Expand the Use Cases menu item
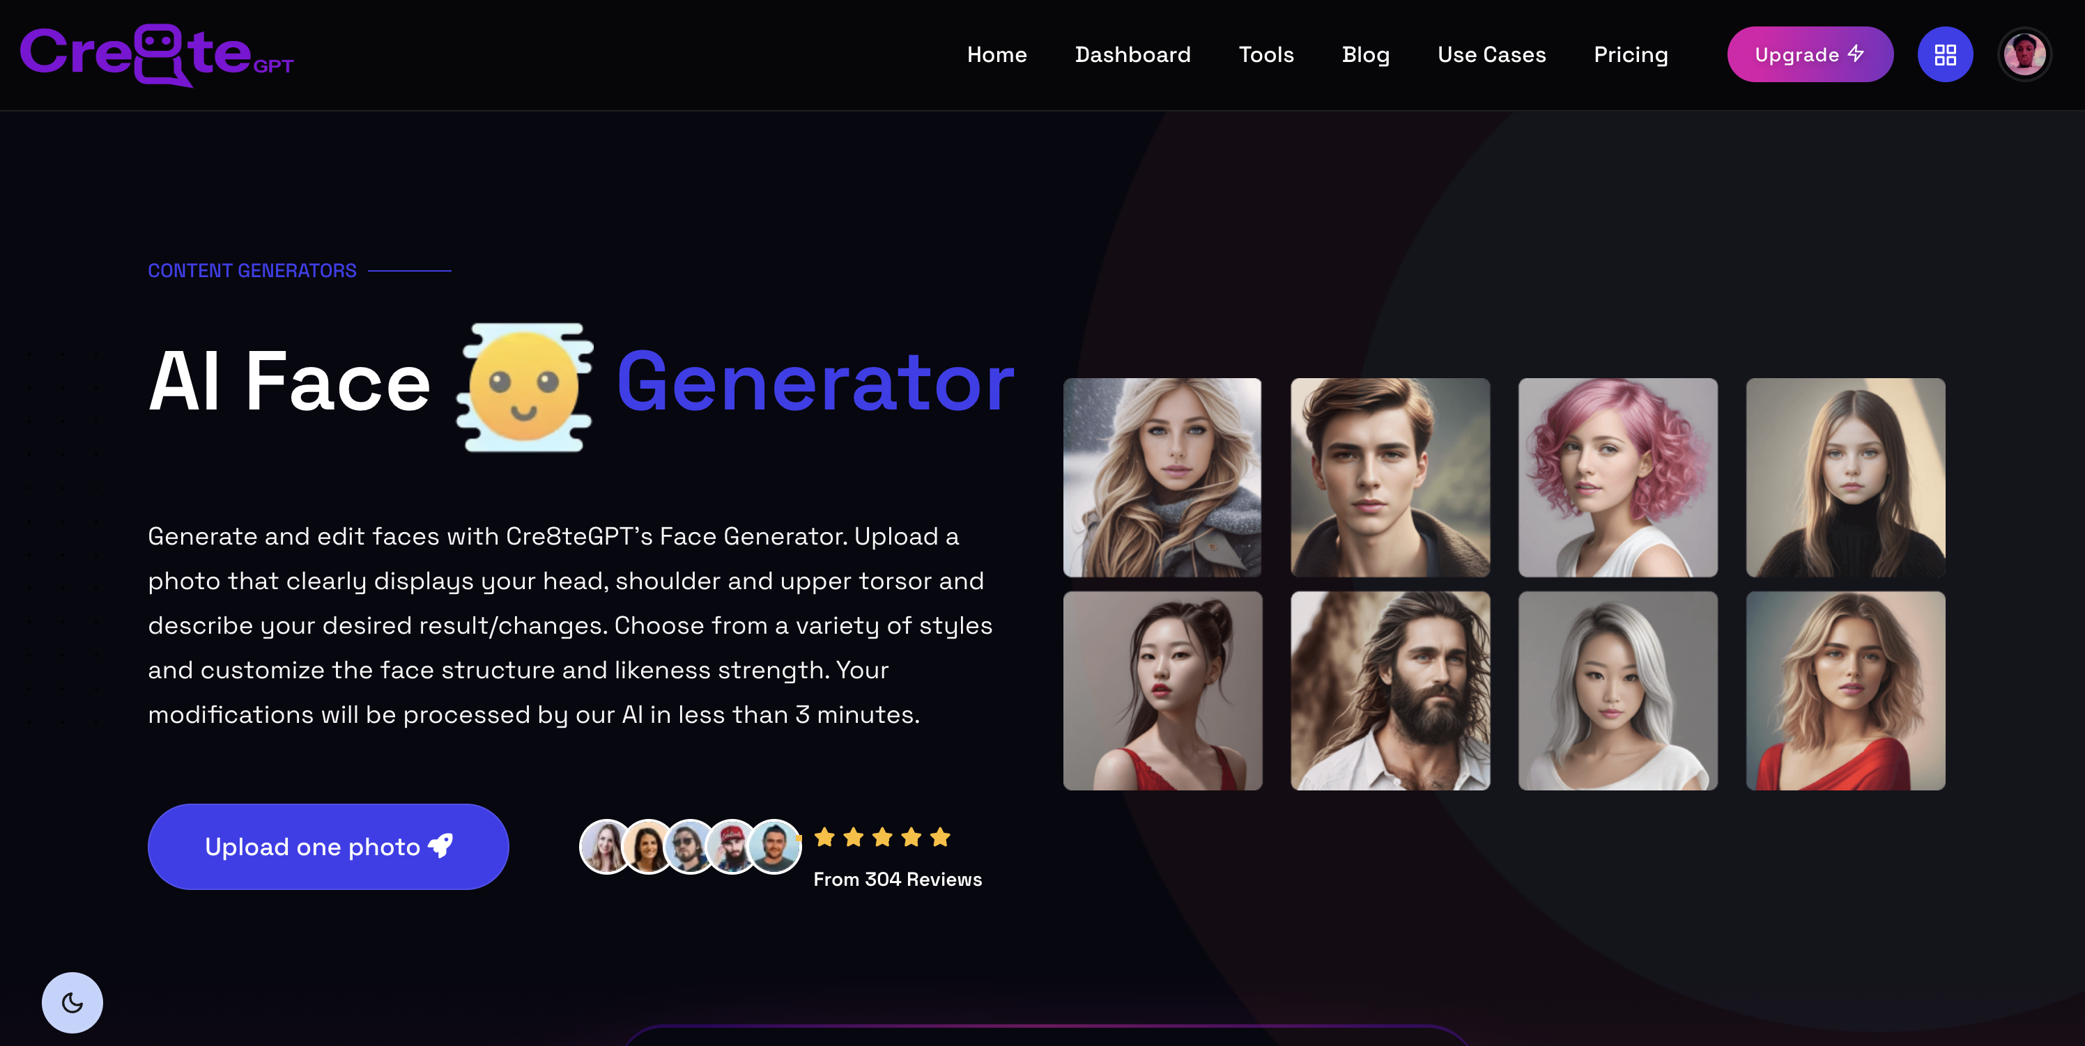The width and height of the screenshot is (2085, 1046). point(1491,54)
